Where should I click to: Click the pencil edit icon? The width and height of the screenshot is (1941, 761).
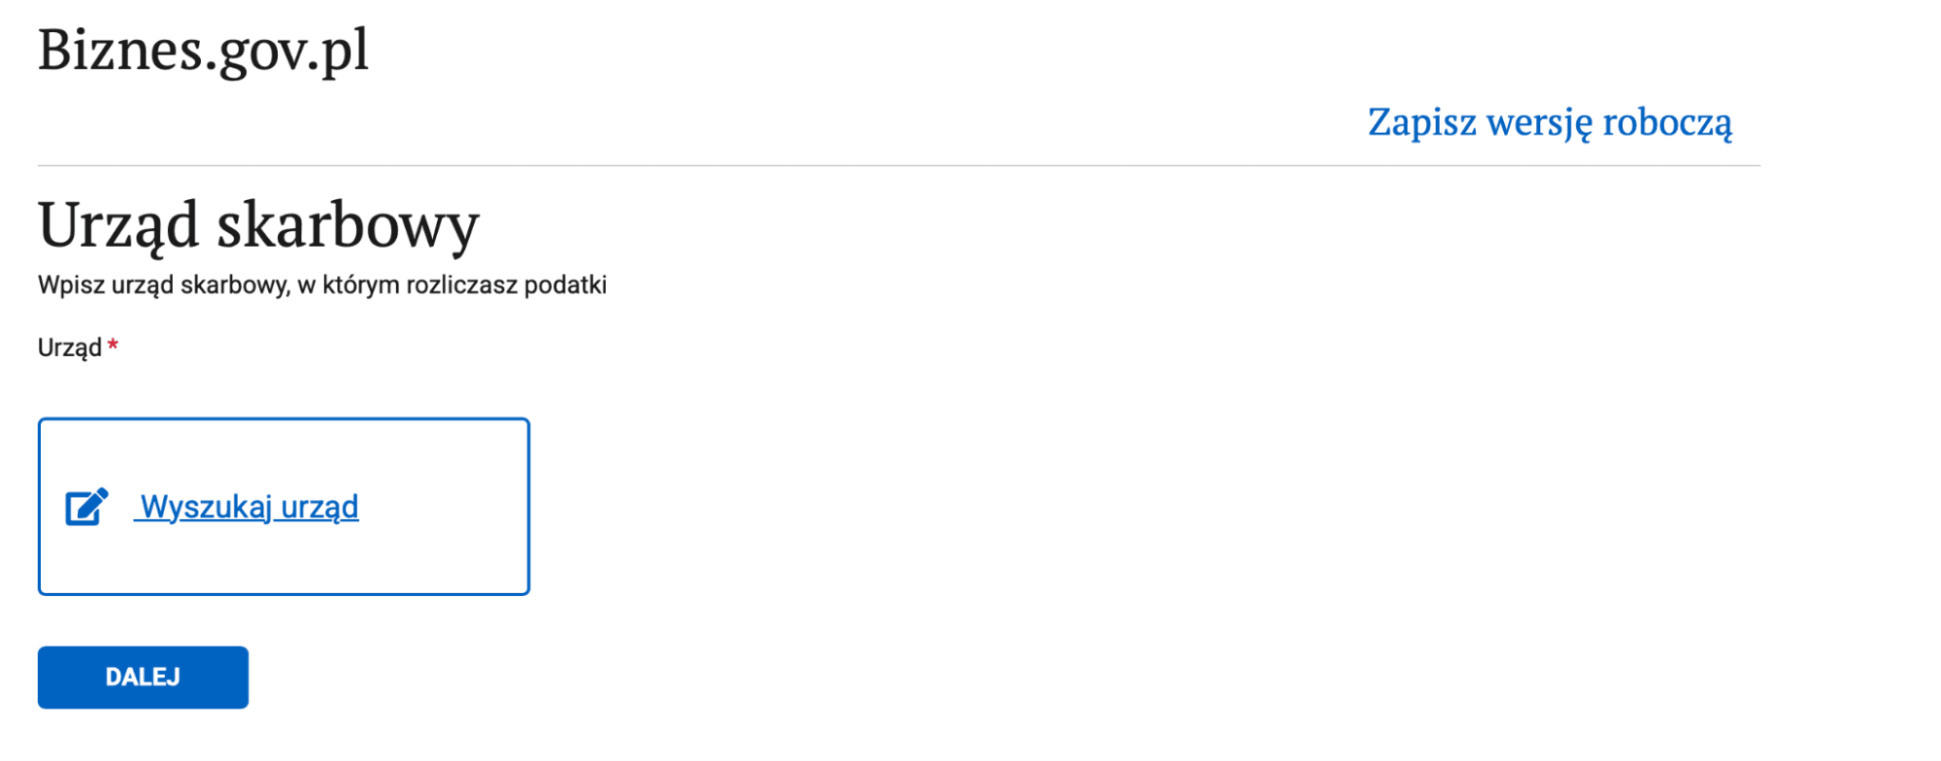click(86, 507)
